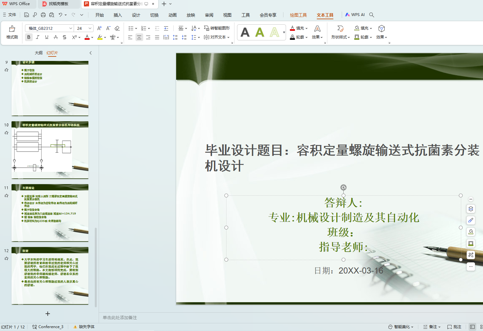Click the rotate handle above the text box
Image resolution: width=483 pixels, height=331 pixels.
pos(343,187)
